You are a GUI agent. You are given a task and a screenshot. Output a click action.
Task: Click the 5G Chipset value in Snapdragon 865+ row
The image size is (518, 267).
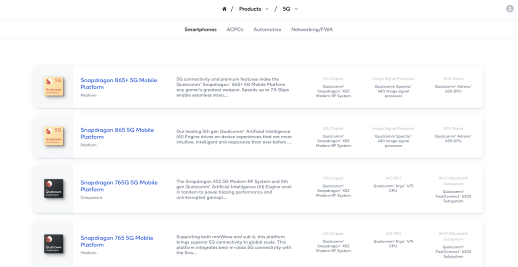pos(333,91)
